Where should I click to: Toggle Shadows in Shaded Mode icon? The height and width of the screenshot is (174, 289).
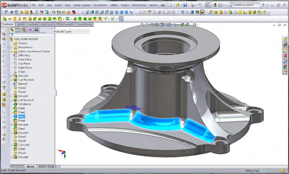pyautogui.click(x=197, y=12)
